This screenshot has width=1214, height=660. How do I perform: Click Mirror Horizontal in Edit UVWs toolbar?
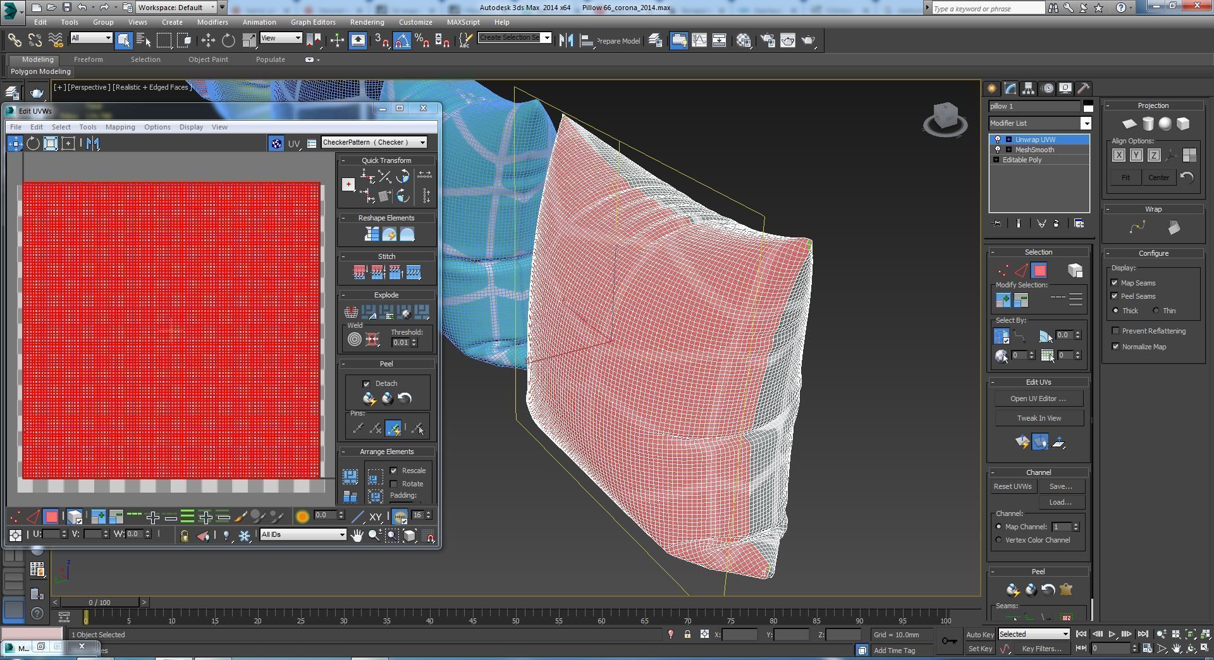[93, 143]
